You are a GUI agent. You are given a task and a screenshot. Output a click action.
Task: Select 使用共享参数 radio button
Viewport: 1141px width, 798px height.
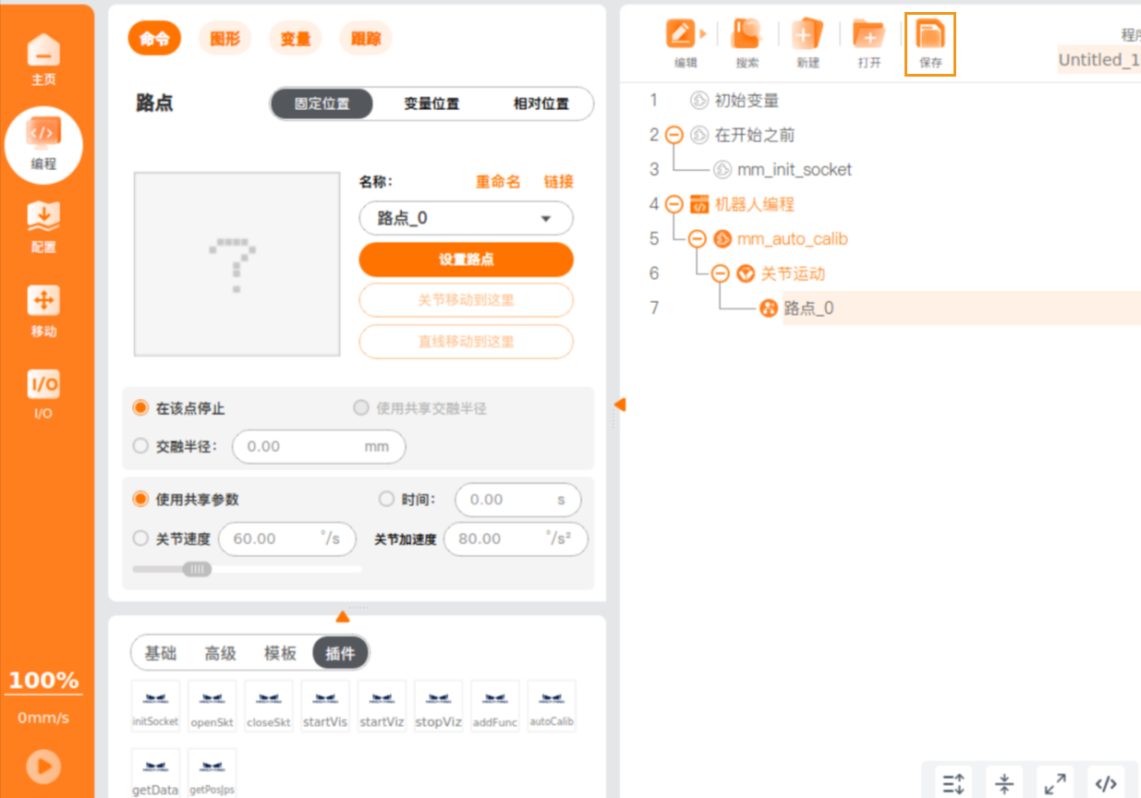[140, 499]
